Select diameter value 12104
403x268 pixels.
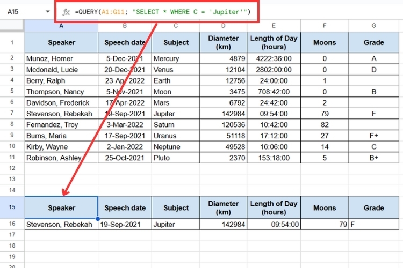coord(224,70)
